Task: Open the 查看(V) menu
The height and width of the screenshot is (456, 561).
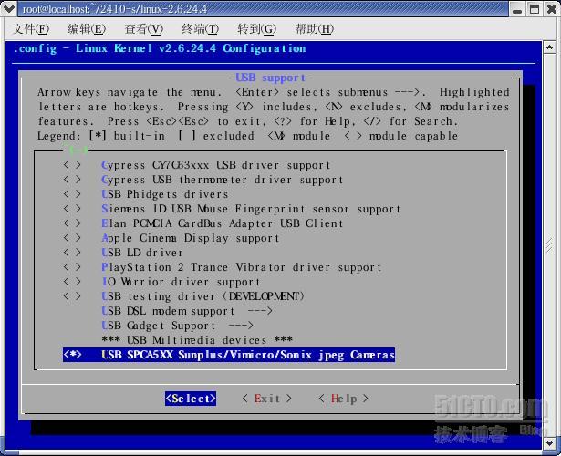Action: [x=144, y=29]
